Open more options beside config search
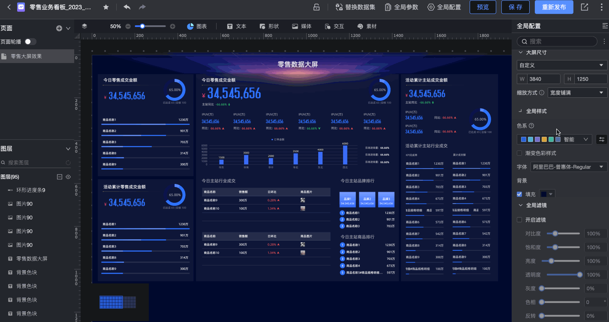Image resolution: width=609 pixels, height=322 pixels. pos(604,41)
